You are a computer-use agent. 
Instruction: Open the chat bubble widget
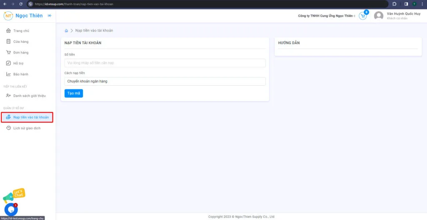tap(11, 209)
